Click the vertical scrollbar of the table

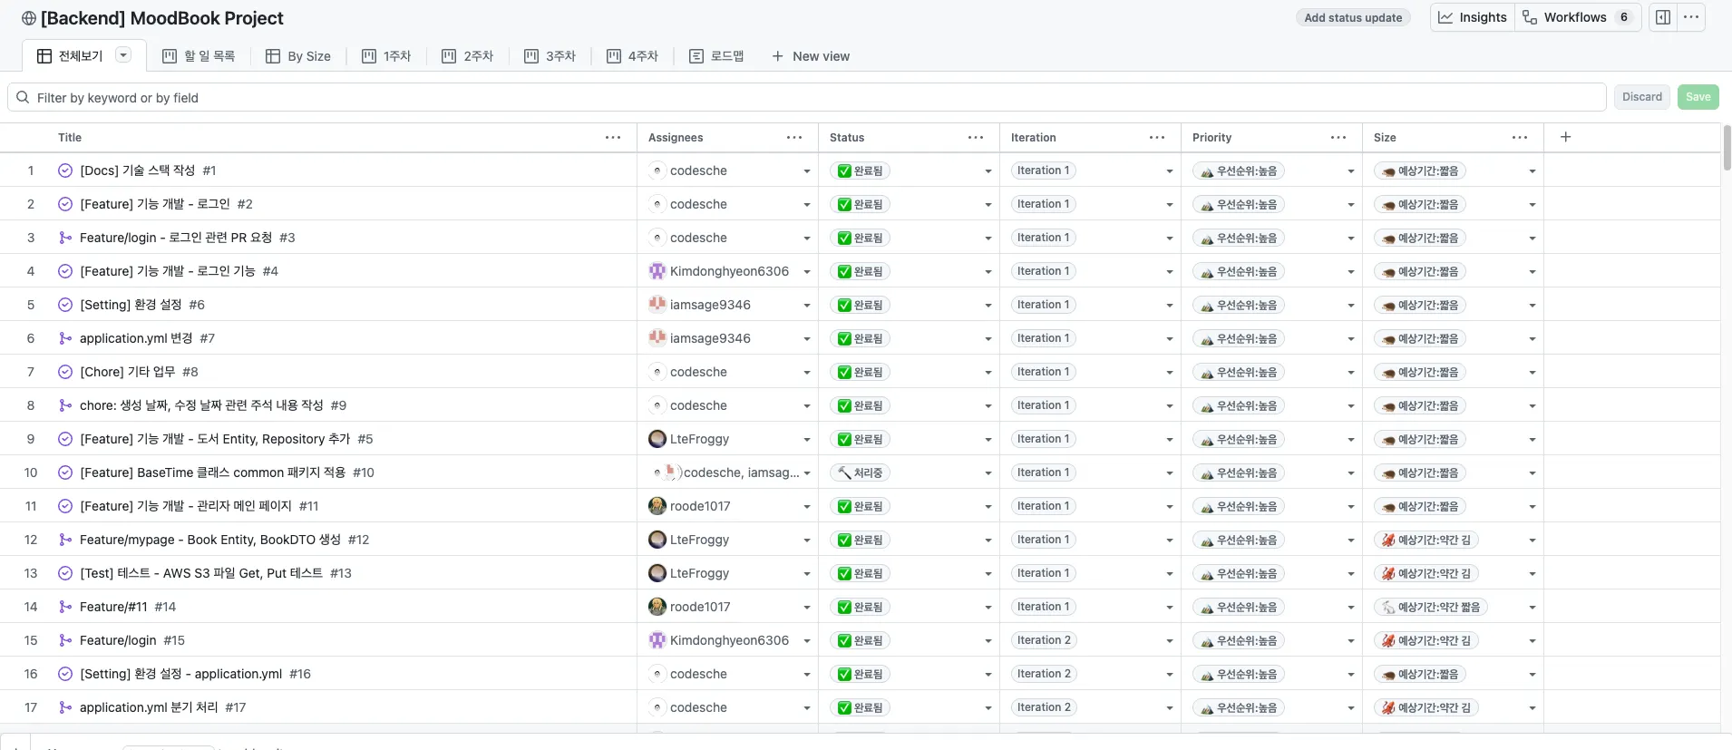pyautogui.click(x=1727, y=148)
